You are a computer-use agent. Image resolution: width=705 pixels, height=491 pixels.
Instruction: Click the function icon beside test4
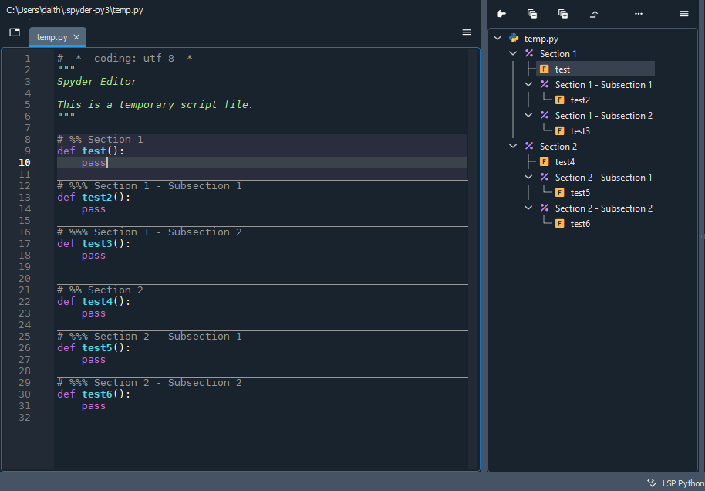tap(545, 161)
